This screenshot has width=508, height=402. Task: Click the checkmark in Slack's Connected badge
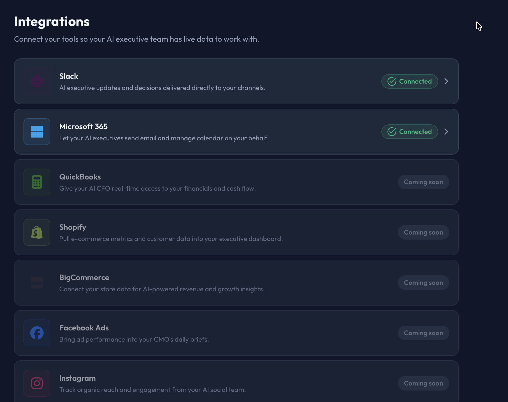[x=392, y=81]
